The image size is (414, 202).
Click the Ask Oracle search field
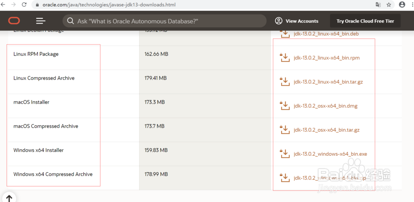point(164,21)
